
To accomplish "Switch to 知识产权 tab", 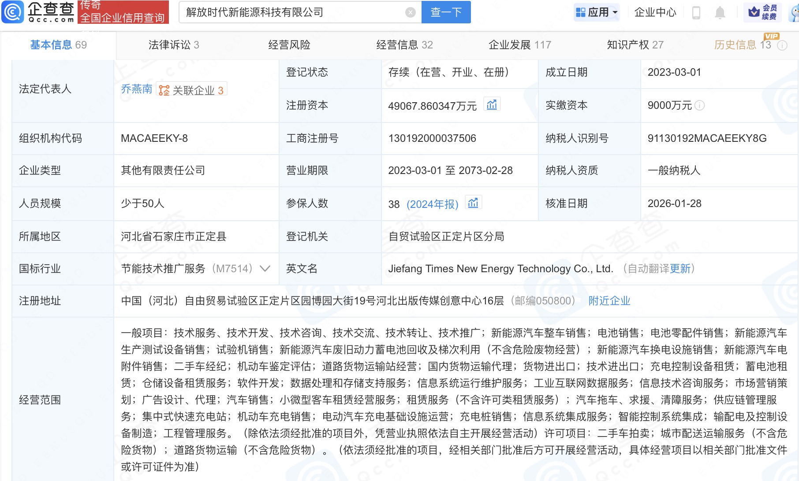I will click(635, 45).
